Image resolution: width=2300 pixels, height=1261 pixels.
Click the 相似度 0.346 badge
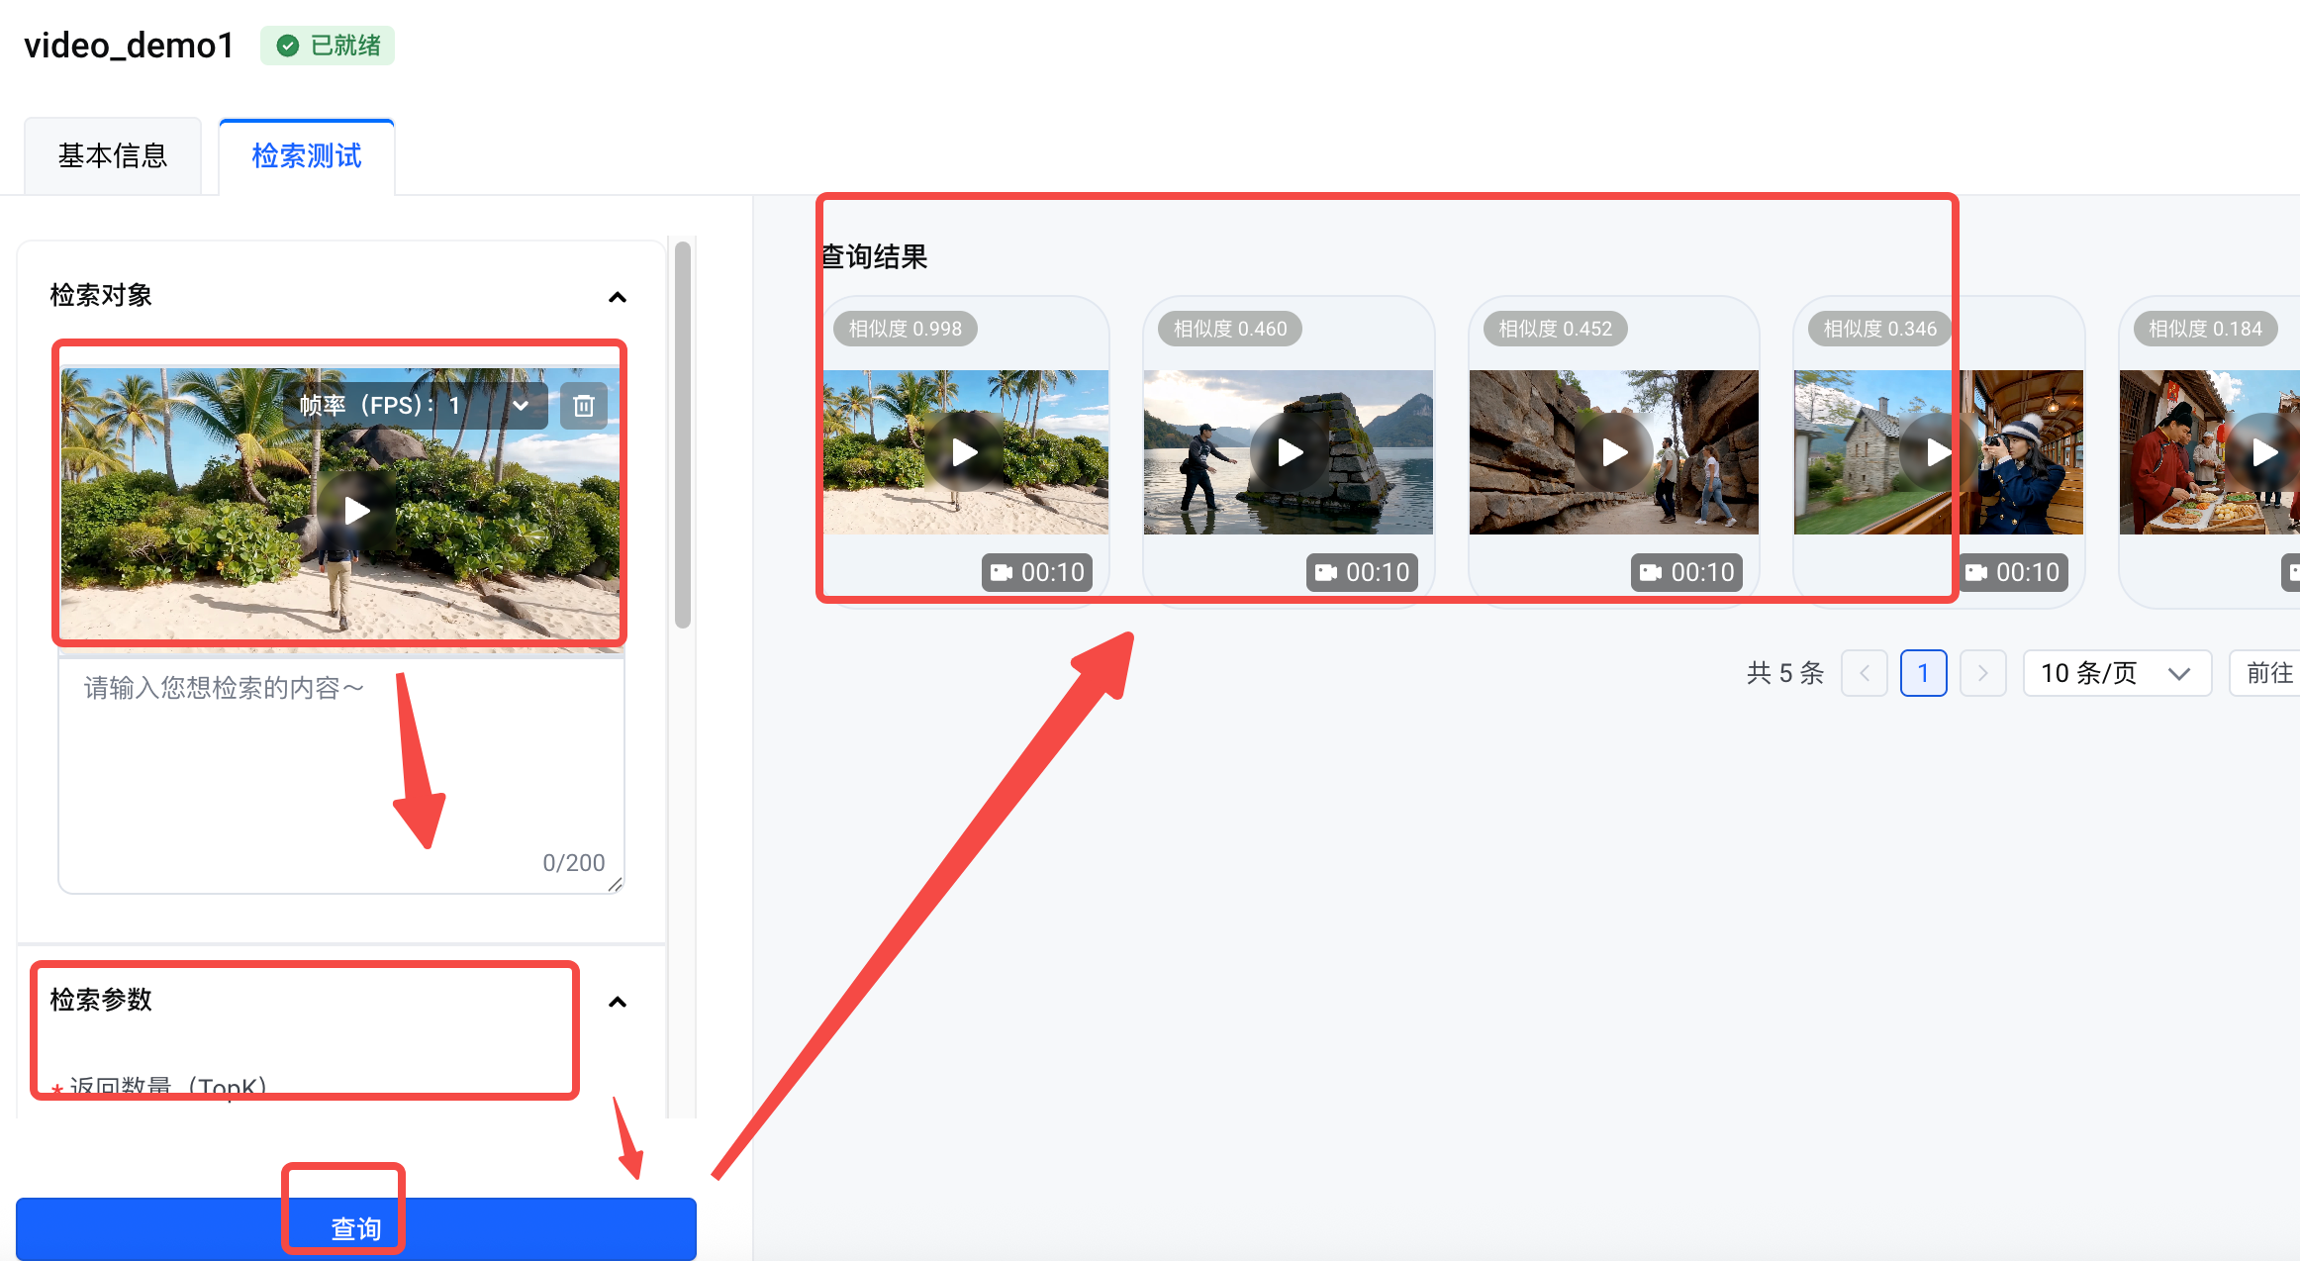point(1880,329)
